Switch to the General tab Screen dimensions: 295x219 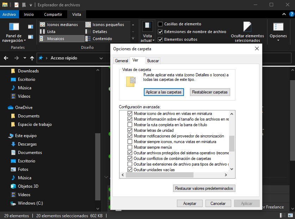(x=121, y=61)
